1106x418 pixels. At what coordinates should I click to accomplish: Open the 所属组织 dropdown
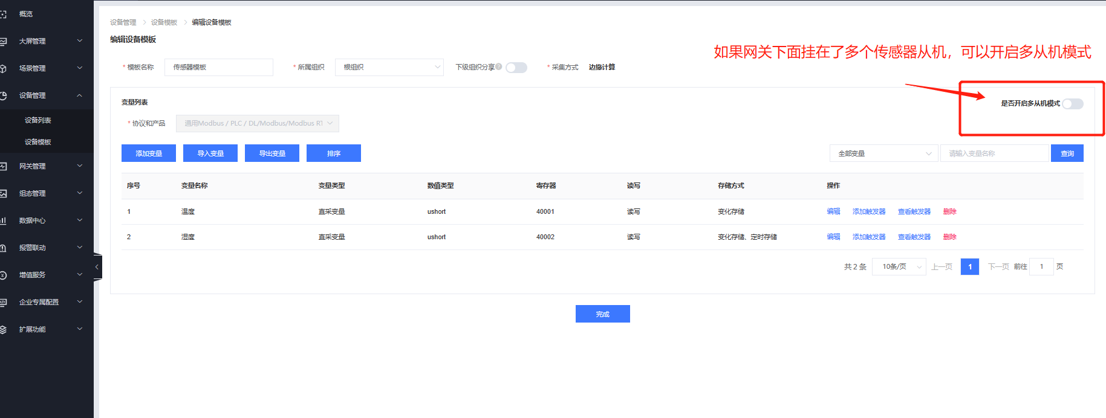389,67
